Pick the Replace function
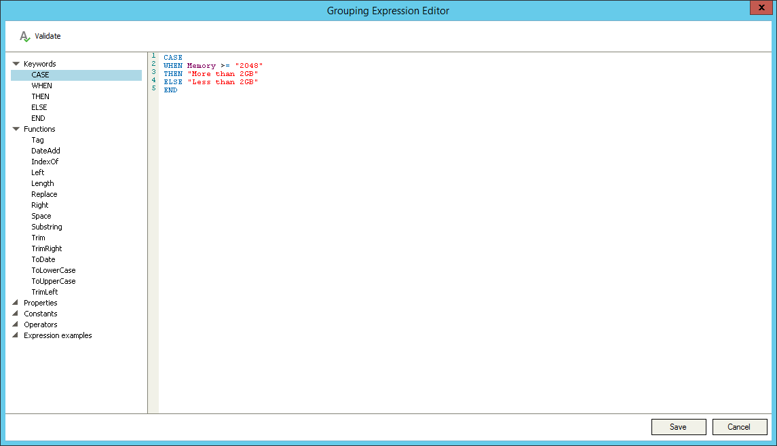This screenshot has width=777, height=446. coord(44,194)
